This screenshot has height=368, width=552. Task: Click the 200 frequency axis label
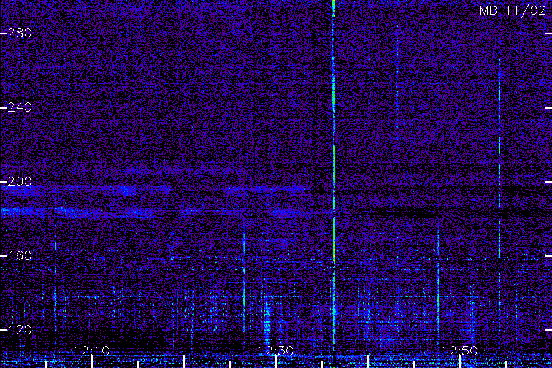click(20, 182)
